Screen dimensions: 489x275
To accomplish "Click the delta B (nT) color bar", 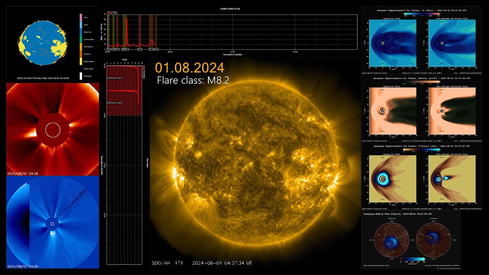I will 413,259.
